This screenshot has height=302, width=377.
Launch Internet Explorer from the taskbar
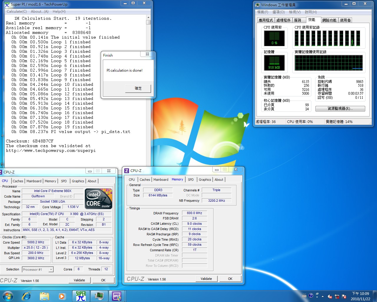pos(26,296)
